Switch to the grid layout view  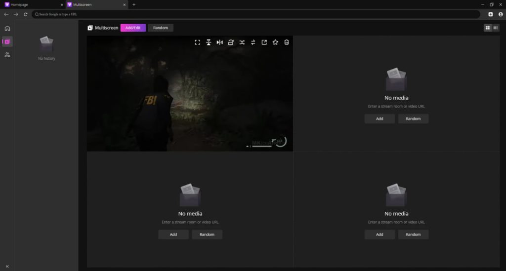(488, 28)
